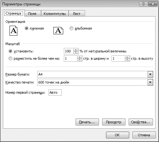
Task: Open the Качество печати dropdown
Action: click(150, 82)
